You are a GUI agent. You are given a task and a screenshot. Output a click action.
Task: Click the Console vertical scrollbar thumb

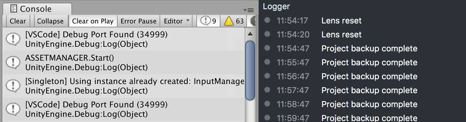point(250,70)
